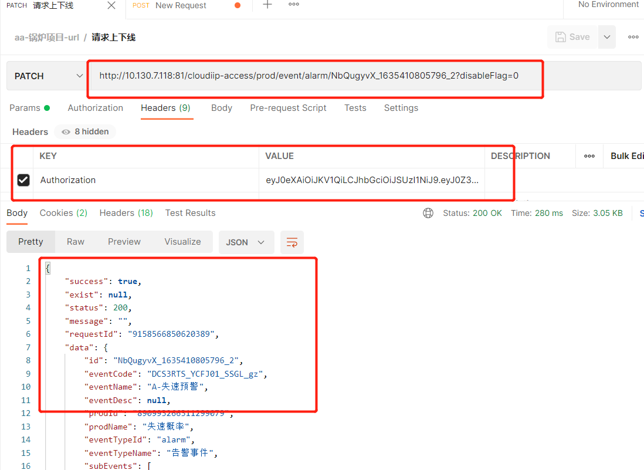Screen dimensions: 644x470
Task: Click the eye icon next to 8 hidden
Action: coord(65,132)
